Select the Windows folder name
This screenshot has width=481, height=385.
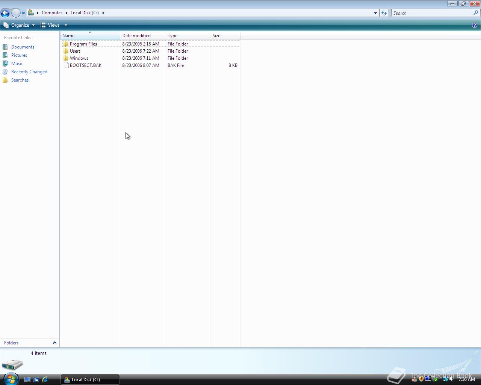(79, 58)
